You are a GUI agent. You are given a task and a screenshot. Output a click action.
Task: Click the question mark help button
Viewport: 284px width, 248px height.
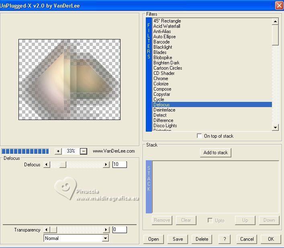tap(225, 239)
